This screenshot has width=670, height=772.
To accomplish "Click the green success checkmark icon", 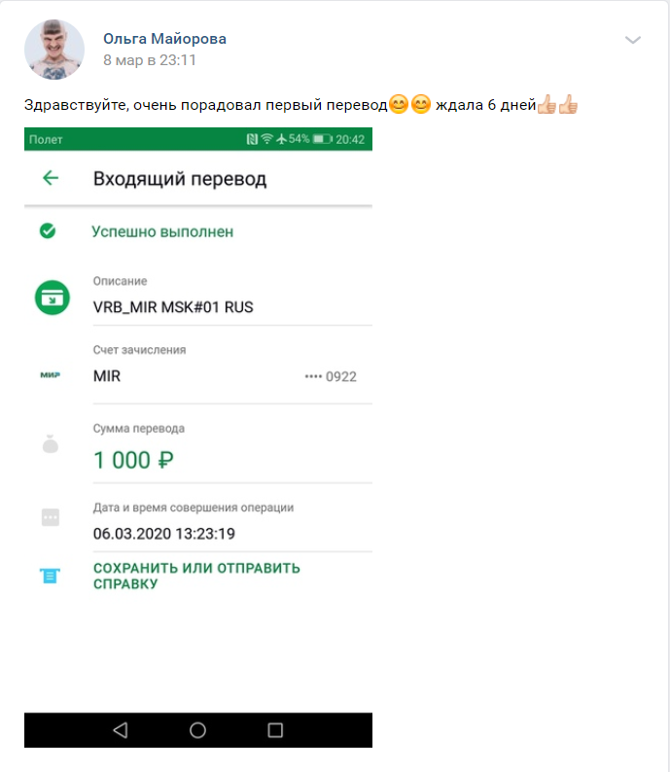I will coord(48,230).
